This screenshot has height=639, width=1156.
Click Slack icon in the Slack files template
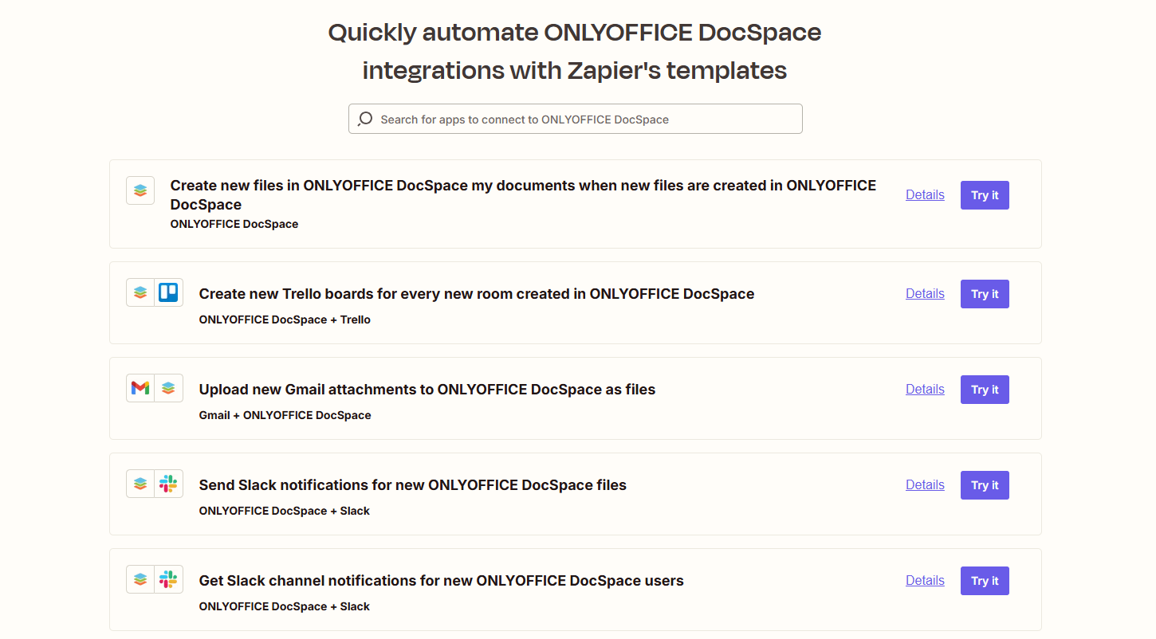click(x=168, y=484)
